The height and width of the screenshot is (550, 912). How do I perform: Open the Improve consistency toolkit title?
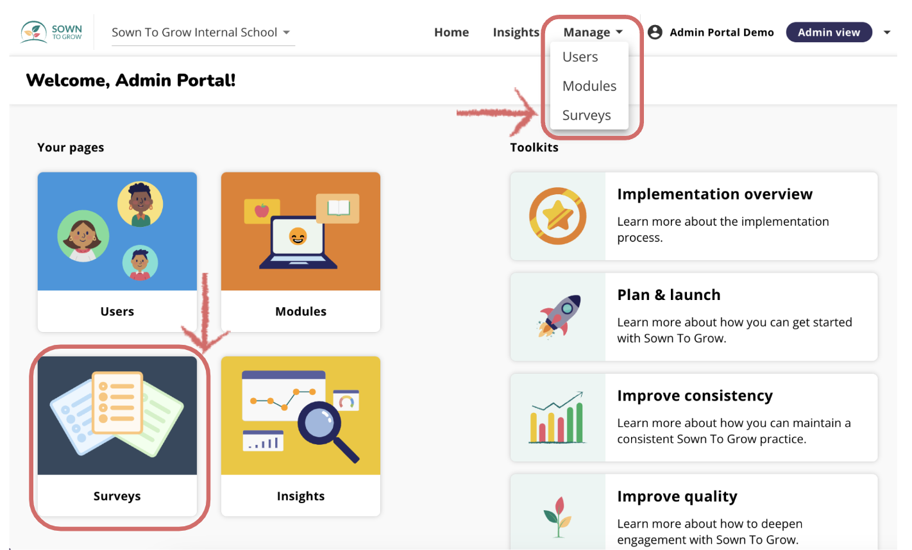695,396
